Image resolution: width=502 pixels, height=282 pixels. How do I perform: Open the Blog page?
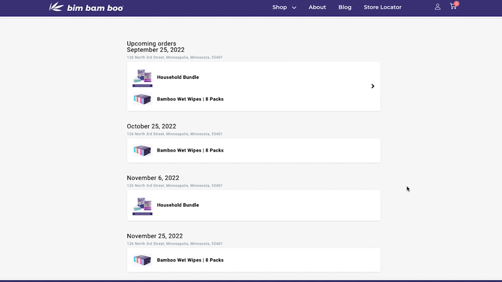345,7
